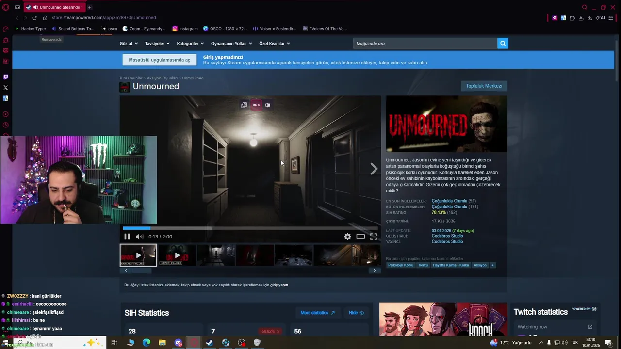Open browser tab search magnifier

coord(585,7)
